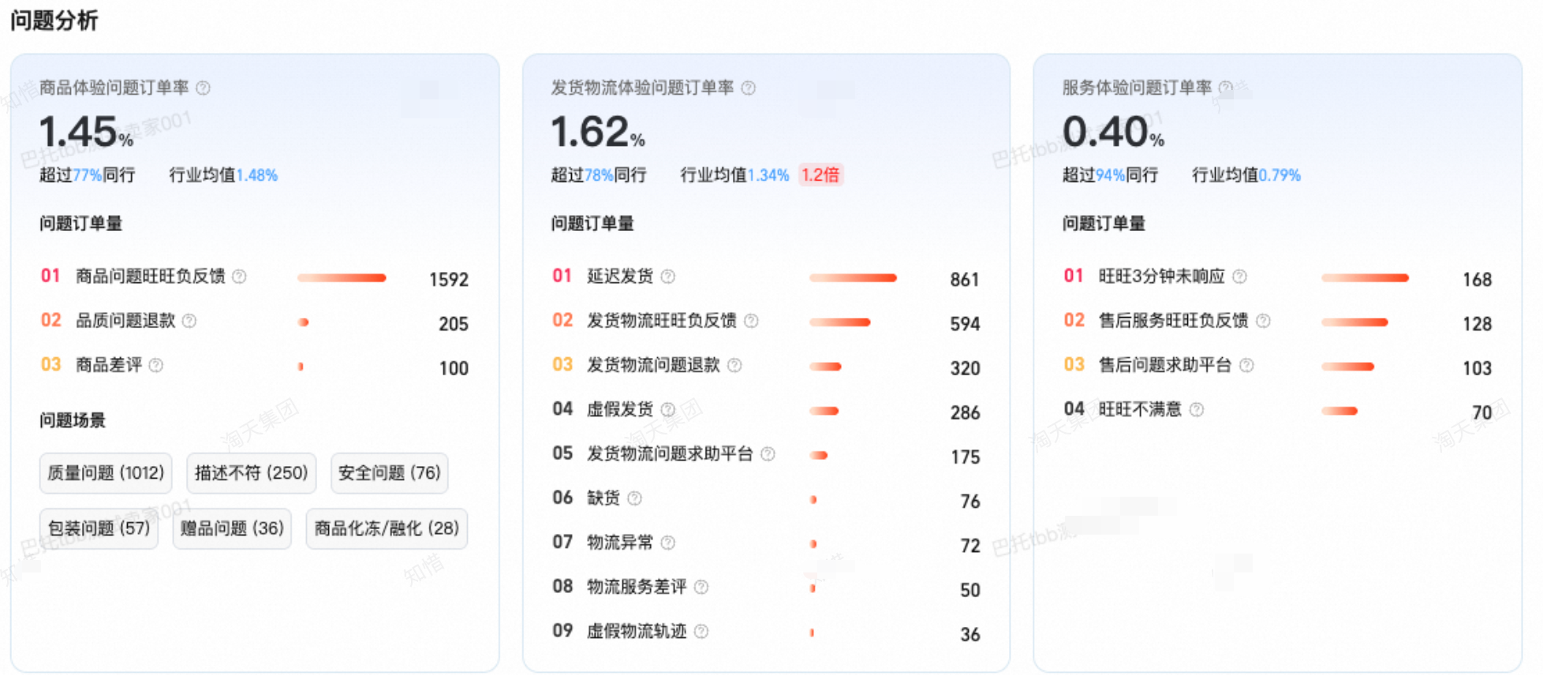
Task: Click order count 1592
Action: (x=449, y=280)
